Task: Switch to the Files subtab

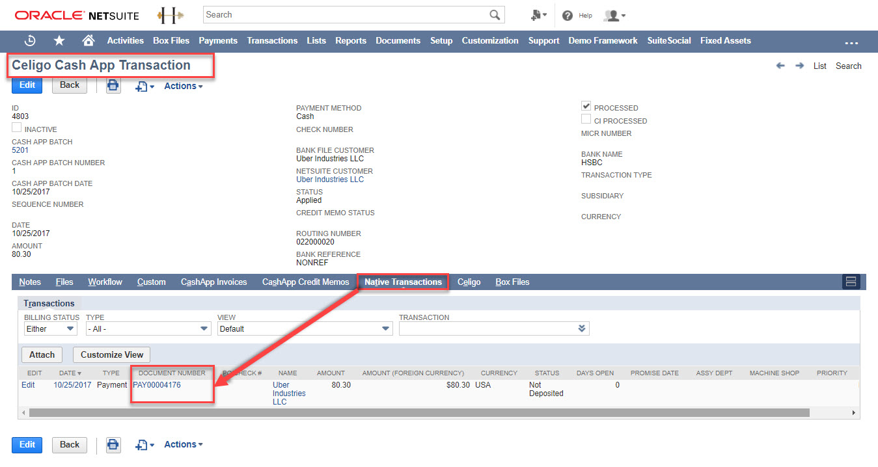Action: 64,282
